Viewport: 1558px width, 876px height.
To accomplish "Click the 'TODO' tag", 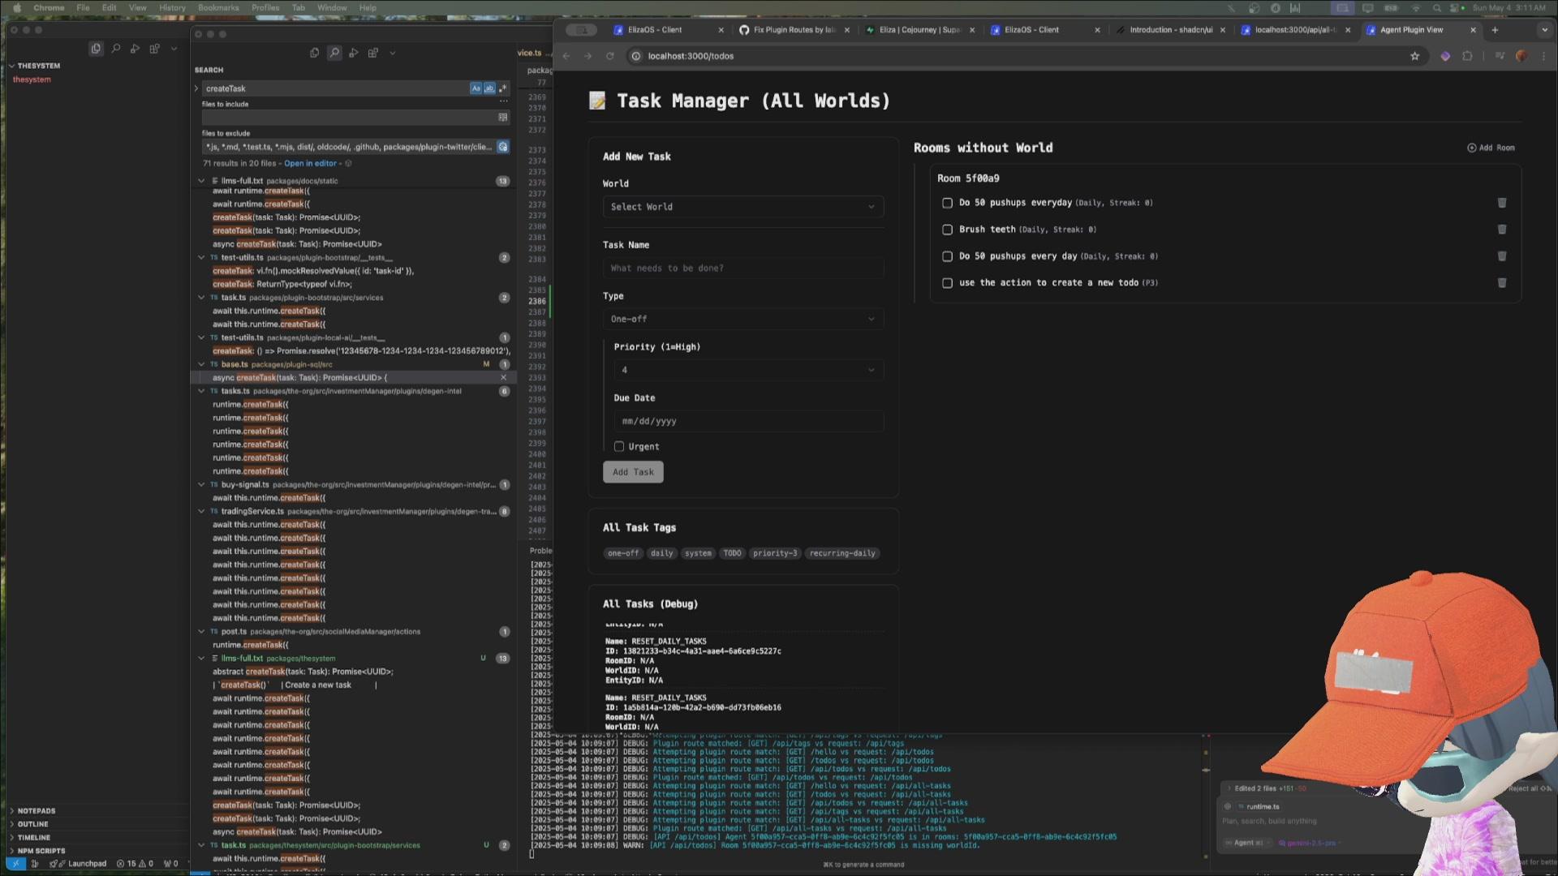I will [x=732, y=553].
